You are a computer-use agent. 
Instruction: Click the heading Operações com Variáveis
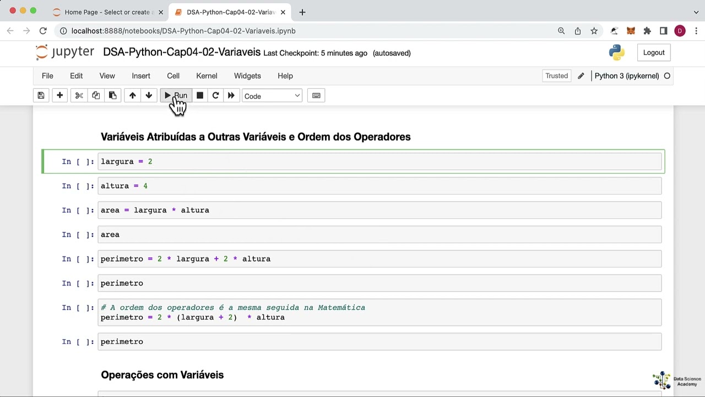(x=162, y=375)
